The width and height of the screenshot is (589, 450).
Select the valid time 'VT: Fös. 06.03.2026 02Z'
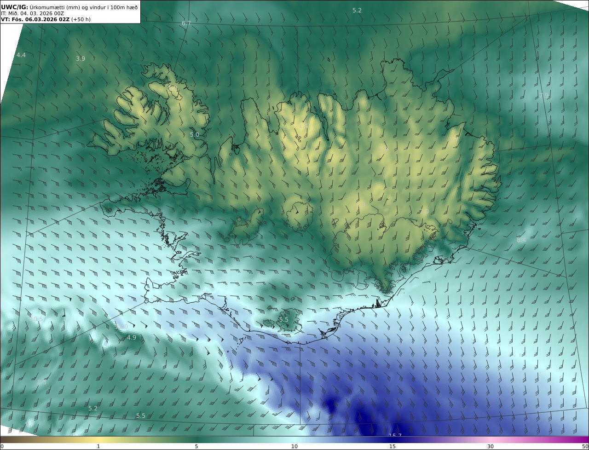pyautogui.click(x=35, y=20)
